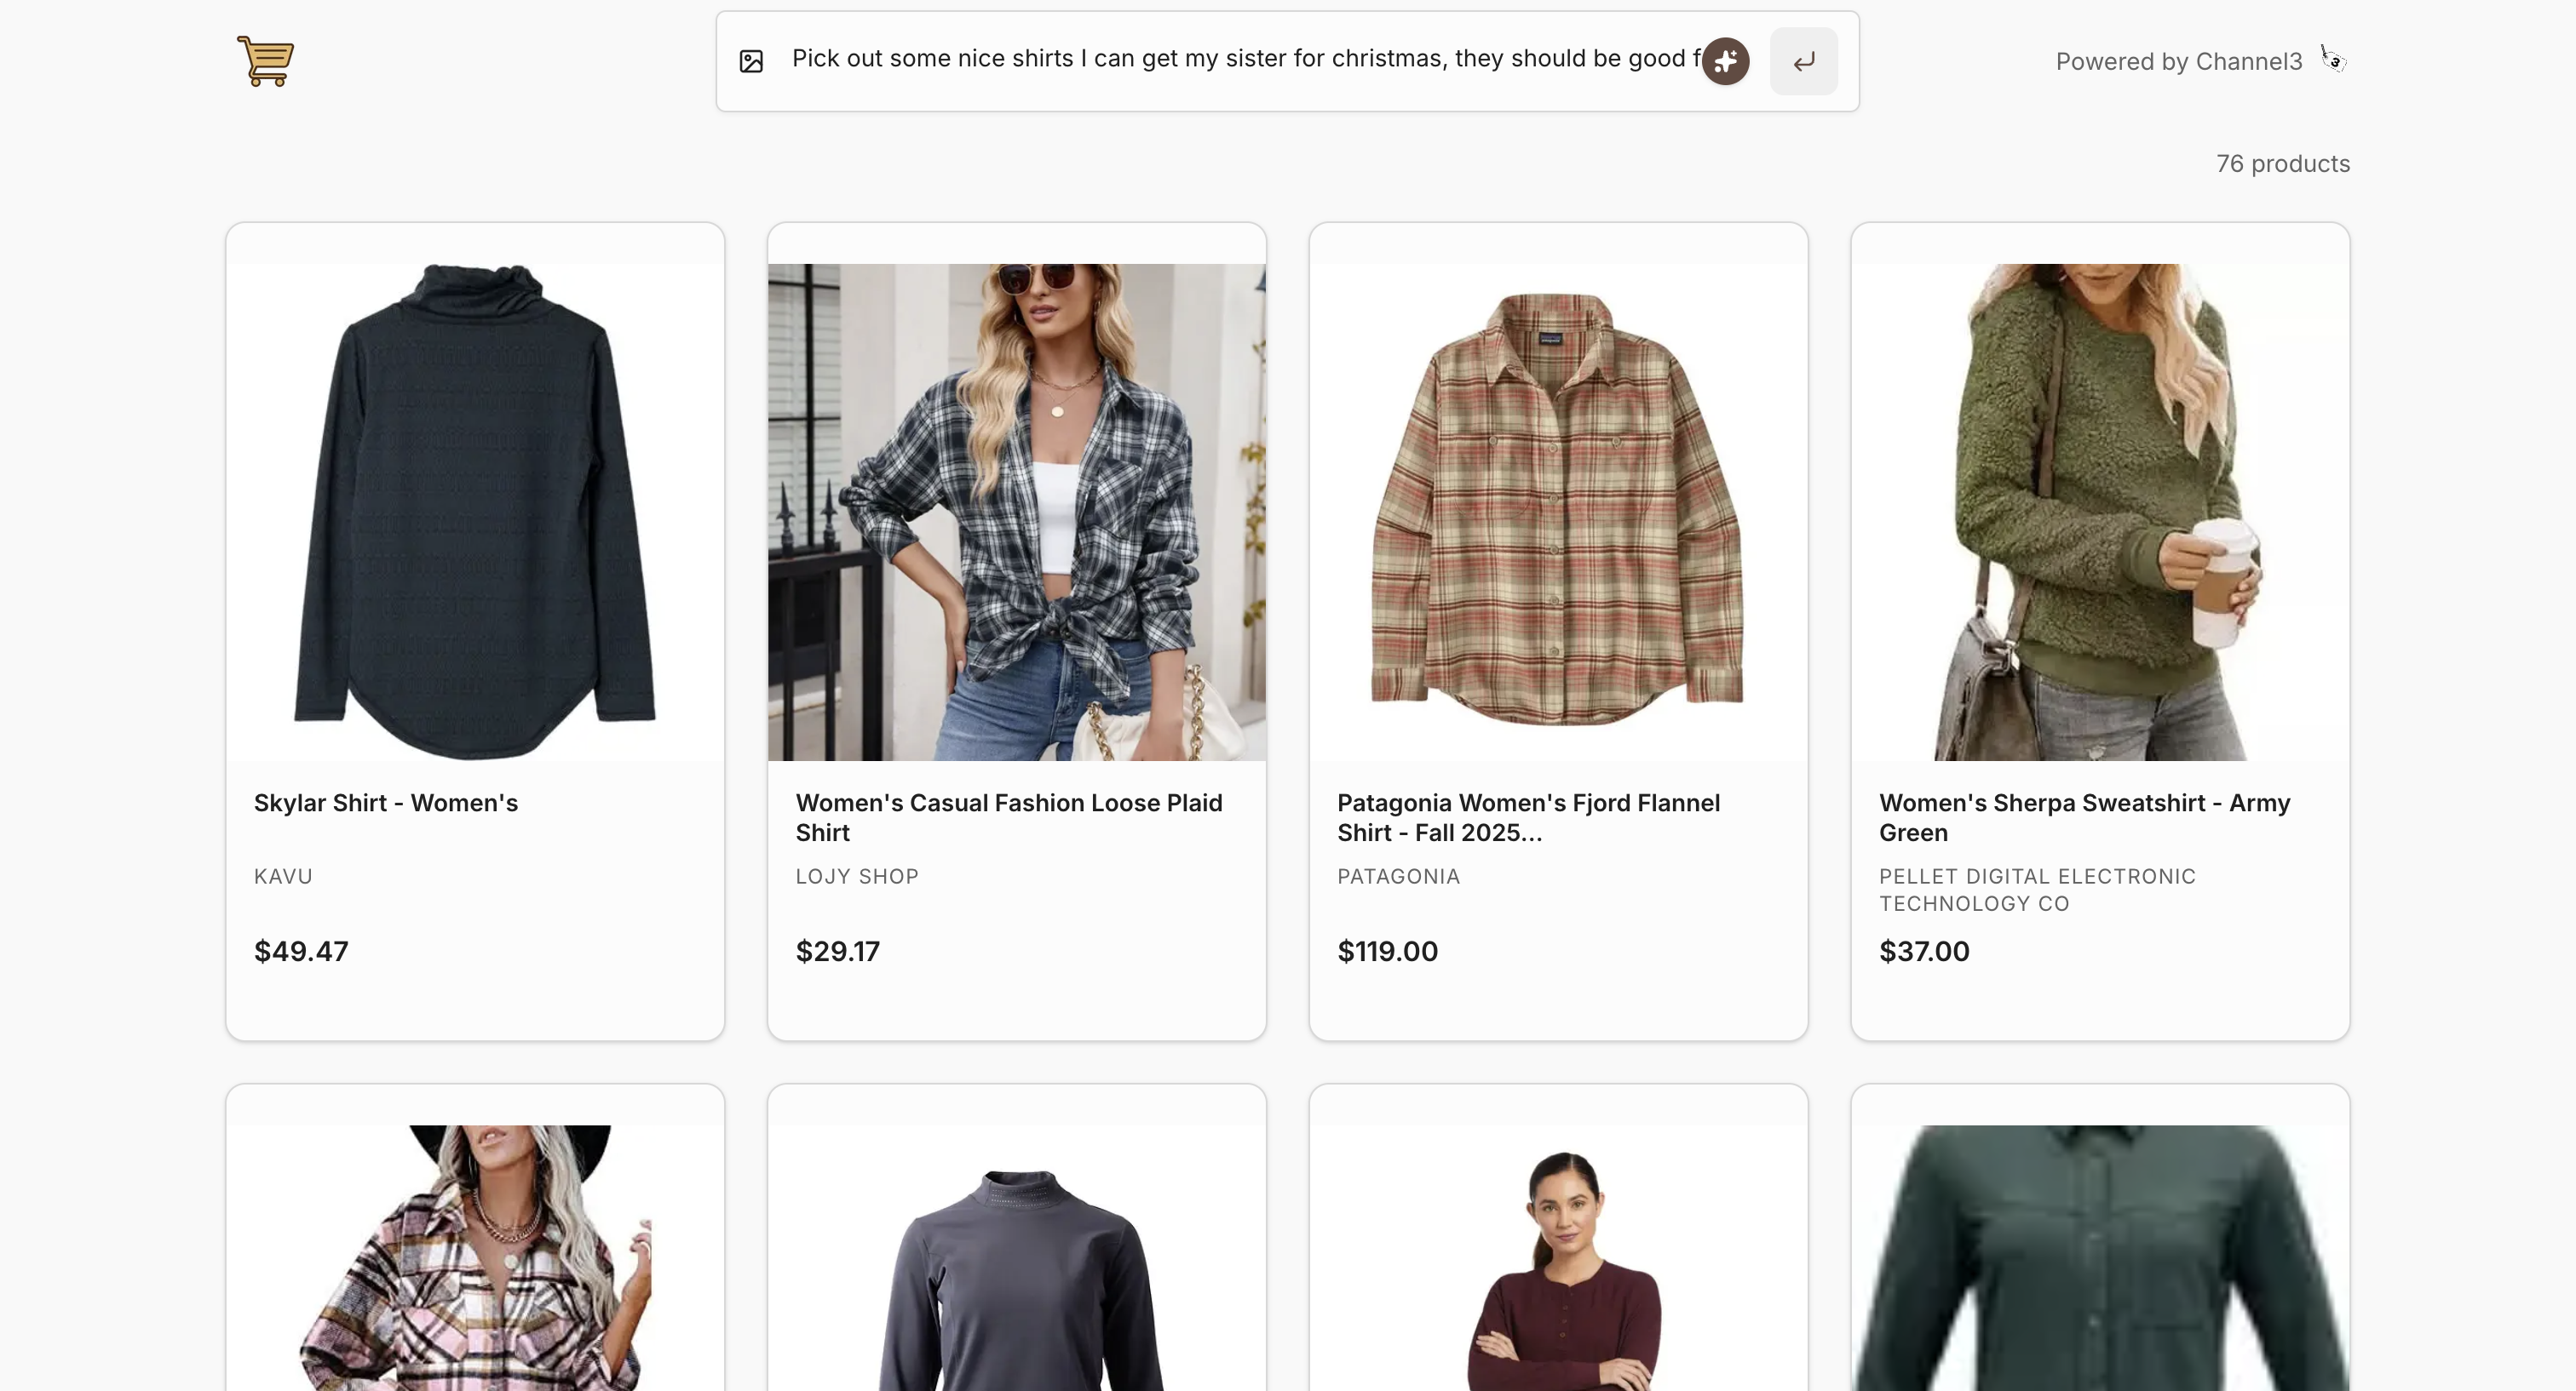
Task: Open the Powered by Channel3 link
Action: click(x=2178, y=61)
